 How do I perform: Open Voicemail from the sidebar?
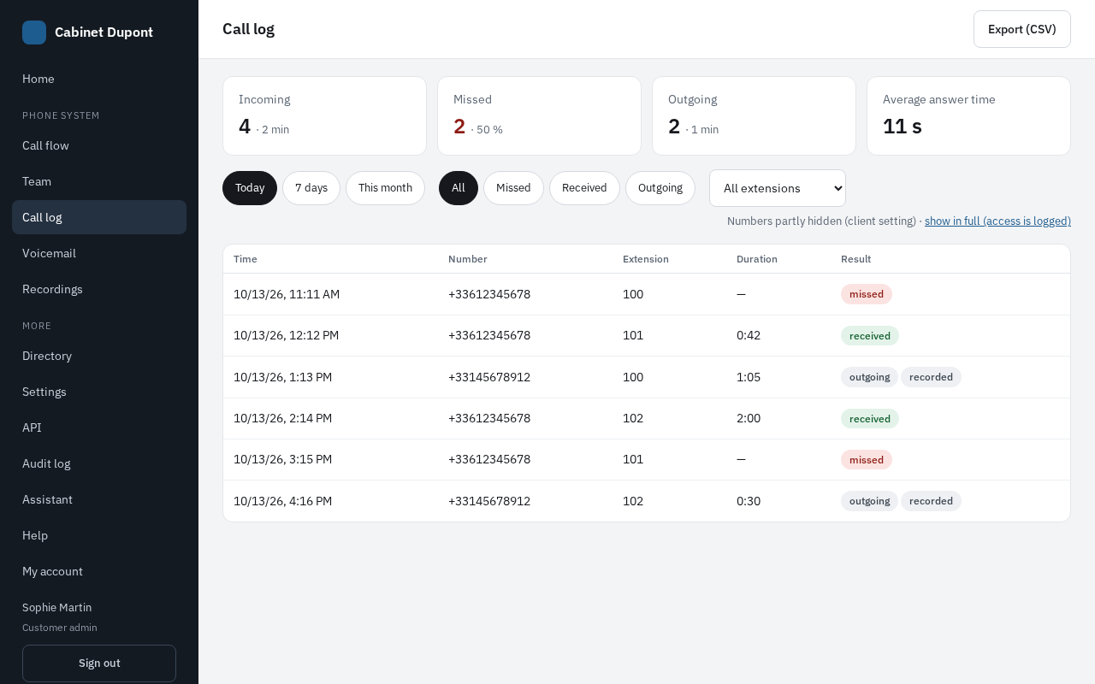[99, 253]
